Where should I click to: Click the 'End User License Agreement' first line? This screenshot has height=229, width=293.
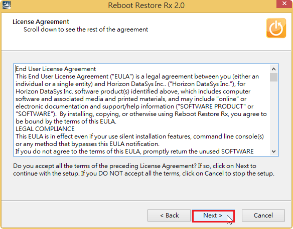[x=56, y=69]
